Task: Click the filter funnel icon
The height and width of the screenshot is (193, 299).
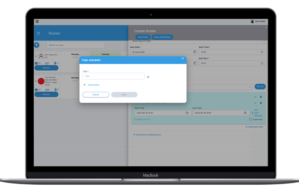Action: (37, 45)
